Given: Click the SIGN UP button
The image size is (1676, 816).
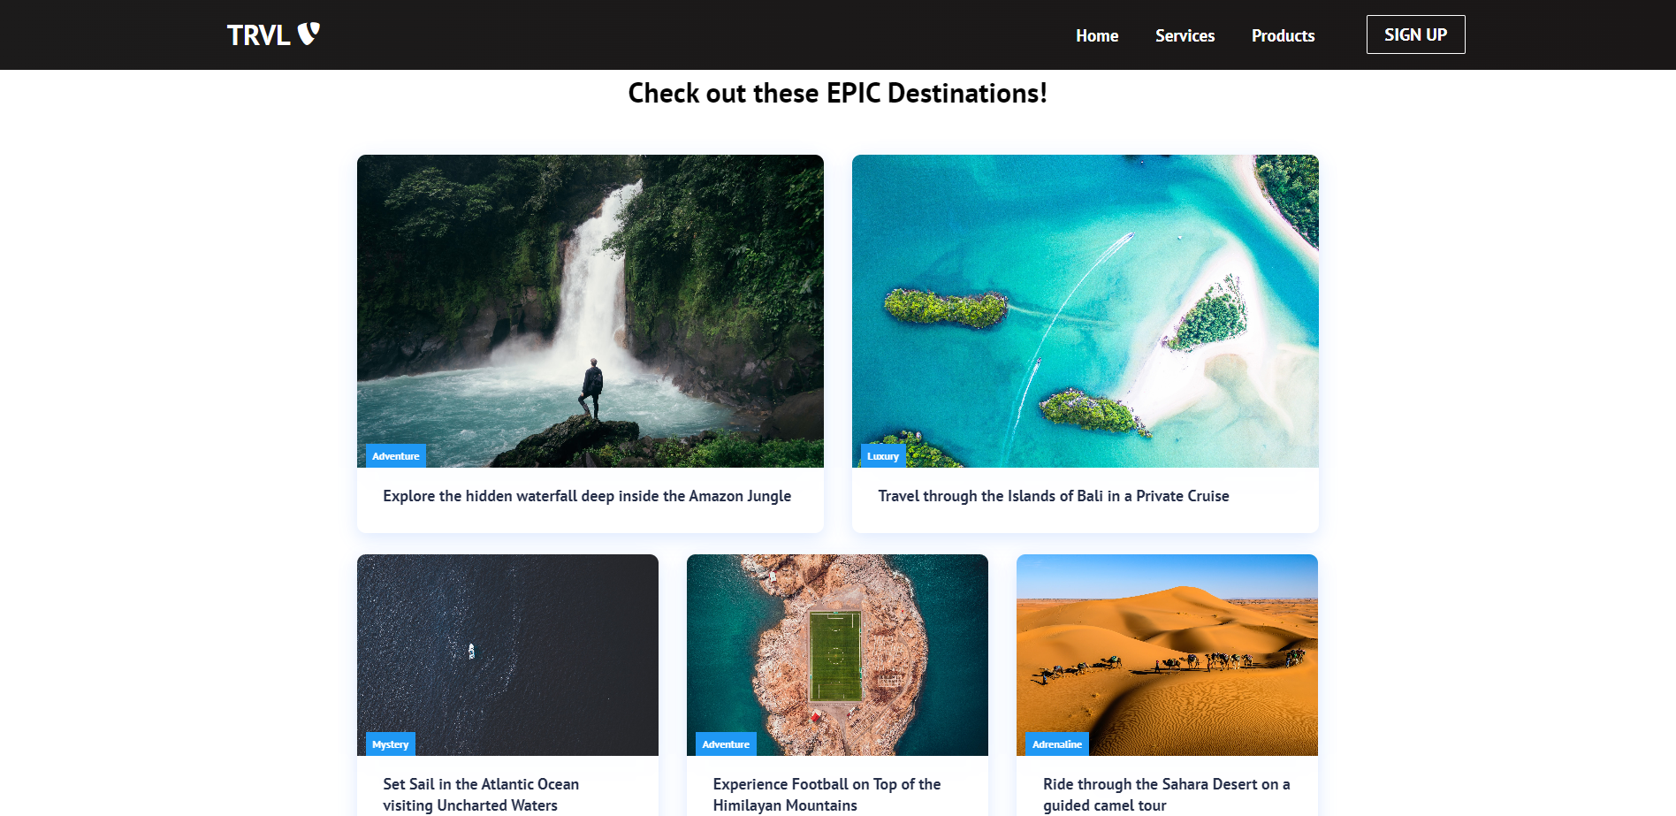Looking at the screenshot, I should [x=1415, y=34].
